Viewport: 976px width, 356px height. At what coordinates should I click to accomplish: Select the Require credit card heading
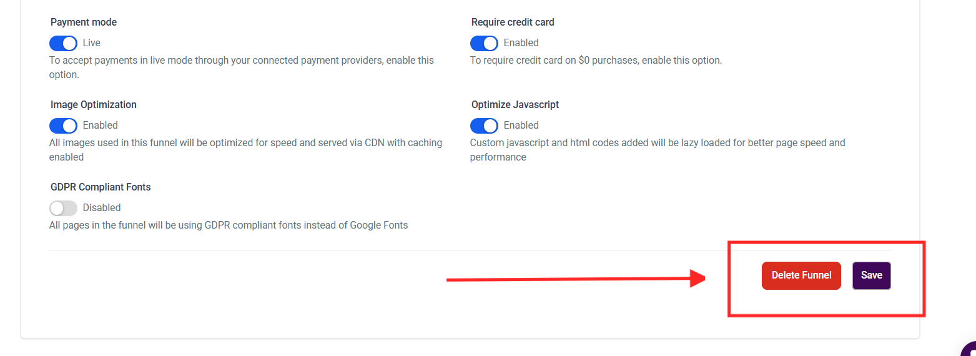[x=513, y=22]
